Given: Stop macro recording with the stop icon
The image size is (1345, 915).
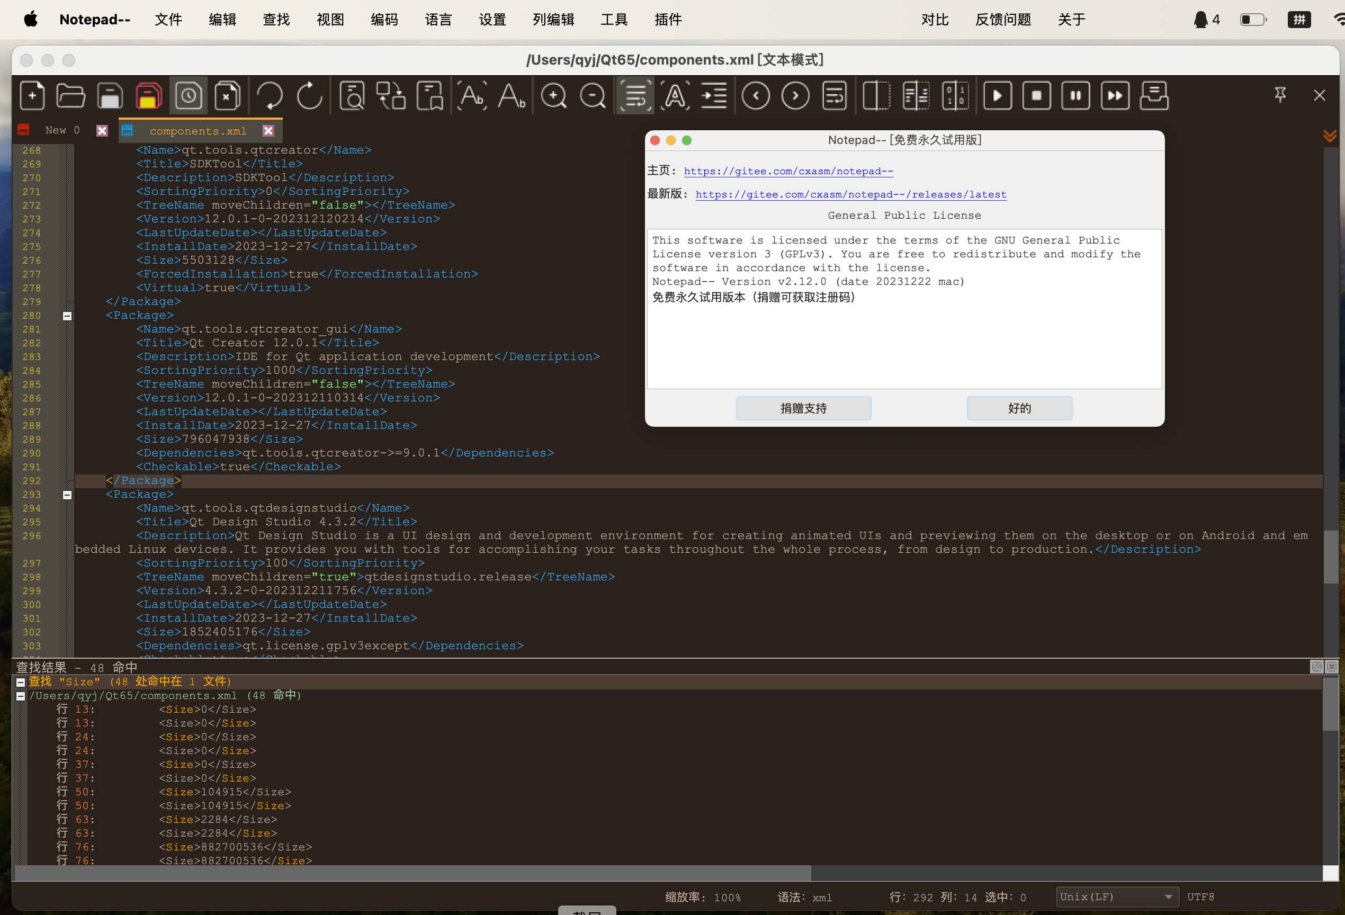Looking at the screenshot, I should pyautogui.click(x=1036, y=95).
